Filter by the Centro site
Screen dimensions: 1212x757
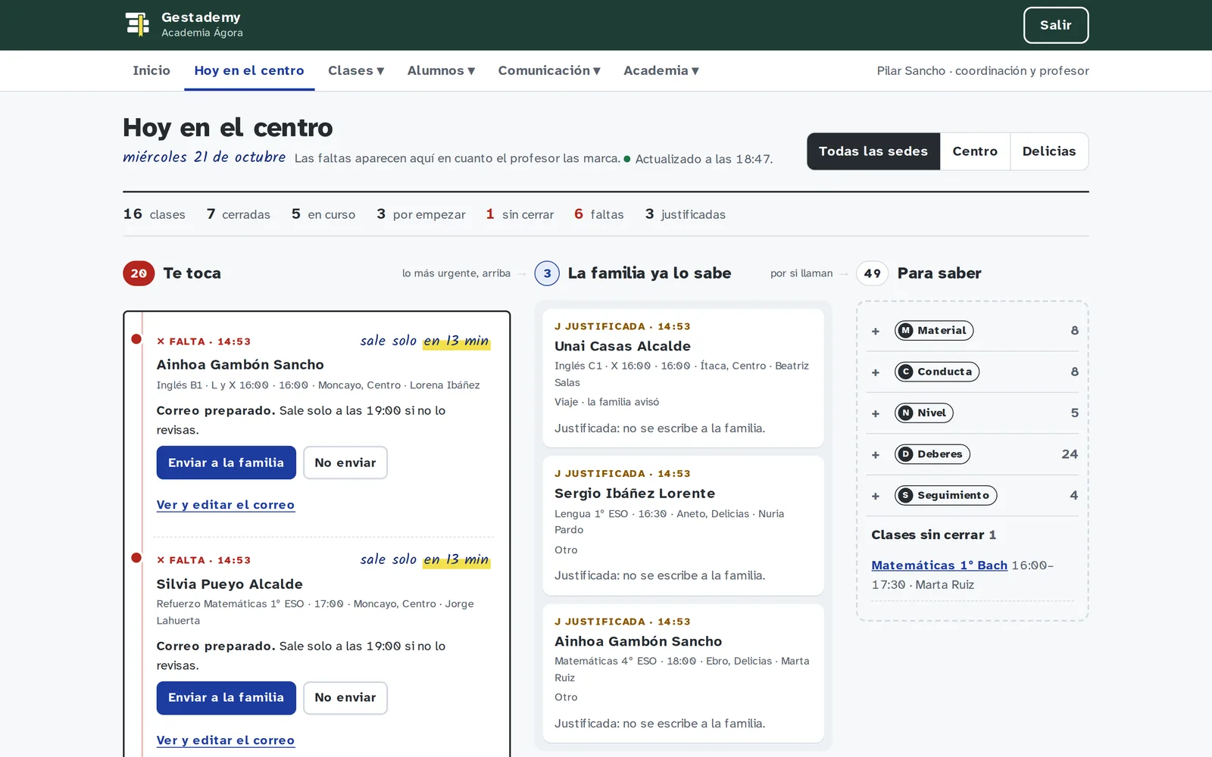point(975,151)
